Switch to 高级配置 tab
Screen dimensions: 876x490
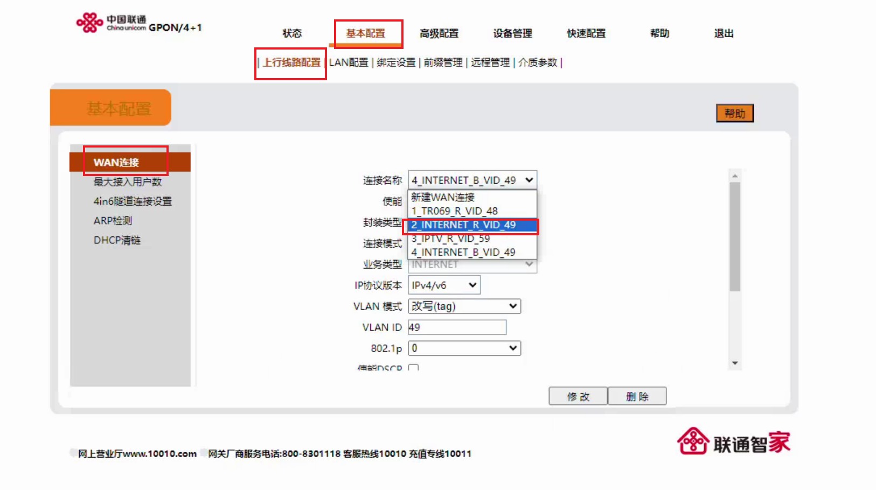[439, 33]
